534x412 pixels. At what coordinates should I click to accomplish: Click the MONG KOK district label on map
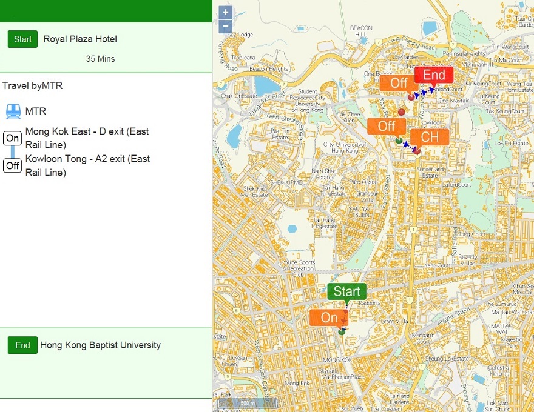click(x=337, y=360)
